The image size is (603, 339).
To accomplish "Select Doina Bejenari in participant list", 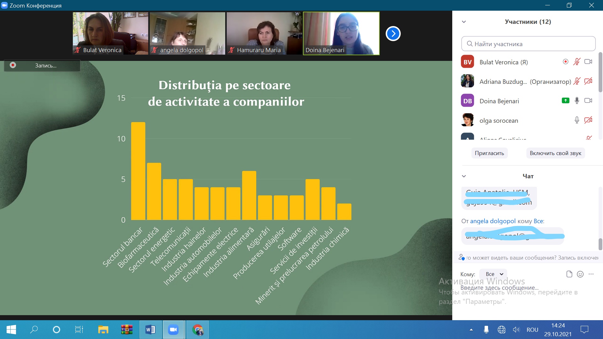I will click(499, 101).
